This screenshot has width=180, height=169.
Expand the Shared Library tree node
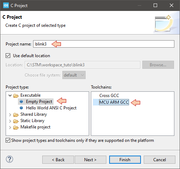10,115
